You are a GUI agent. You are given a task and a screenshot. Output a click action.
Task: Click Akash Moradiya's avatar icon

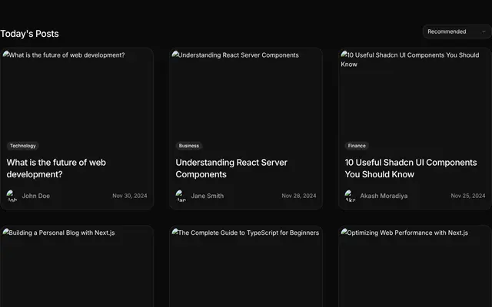click(351, 196)
